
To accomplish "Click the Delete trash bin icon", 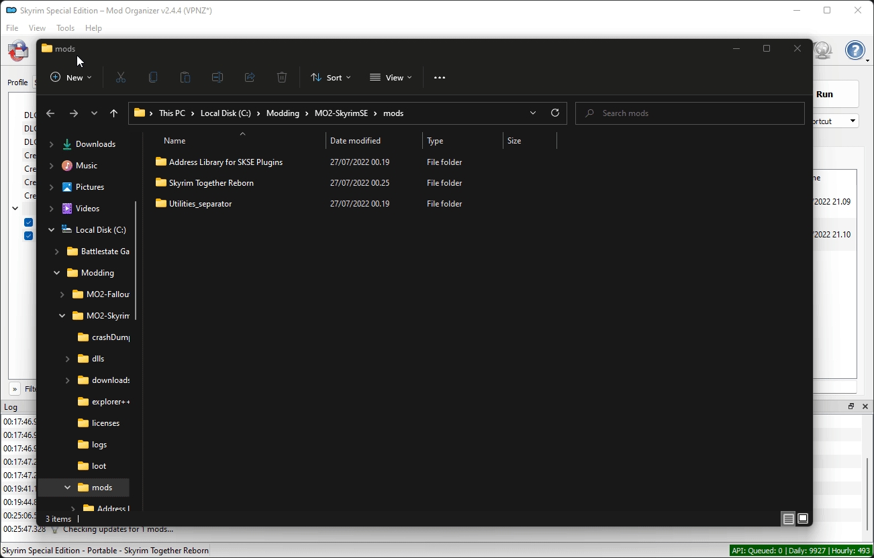I will pos(282,78).
